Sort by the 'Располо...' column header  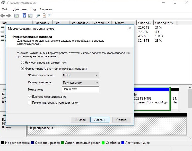[x=43, y=23]
